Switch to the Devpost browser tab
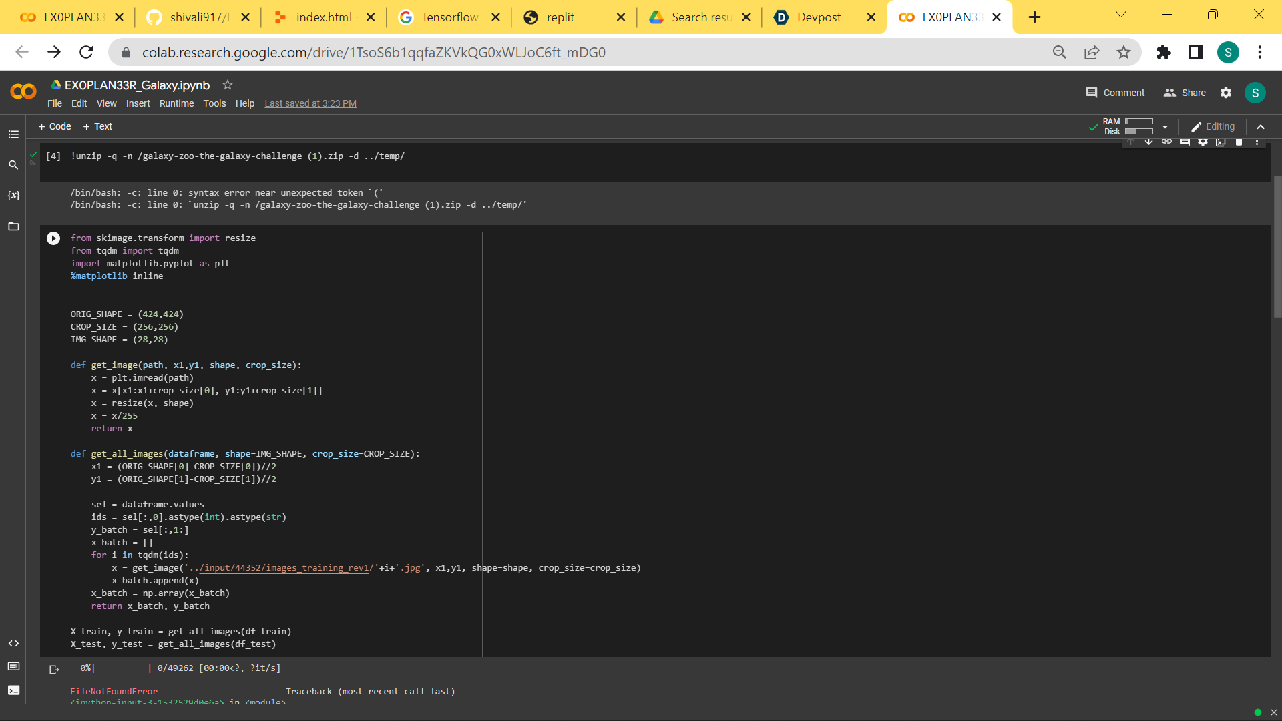This screenshot has height=721, width=1282. 818,17
